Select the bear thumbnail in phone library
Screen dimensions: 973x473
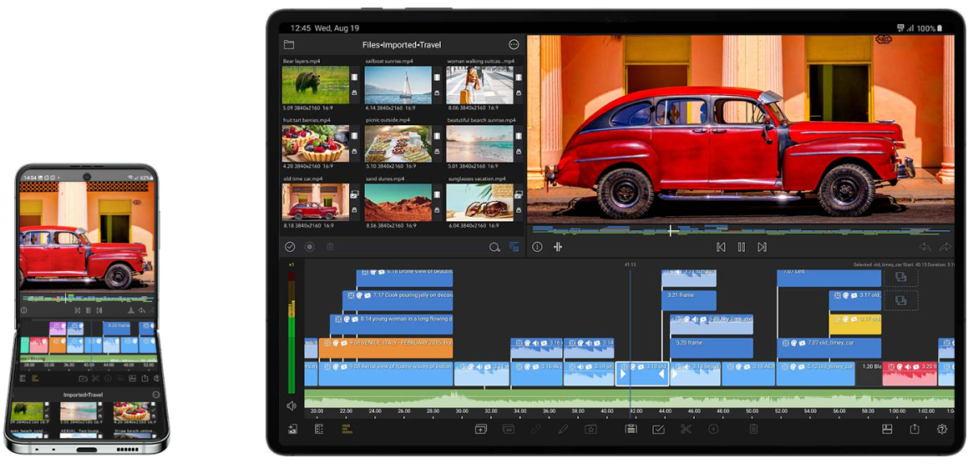(x=28, y=411)
